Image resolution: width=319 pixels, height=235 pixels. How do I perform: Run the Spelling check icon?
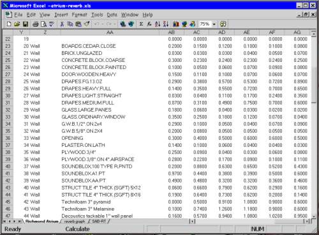point(52,24)
